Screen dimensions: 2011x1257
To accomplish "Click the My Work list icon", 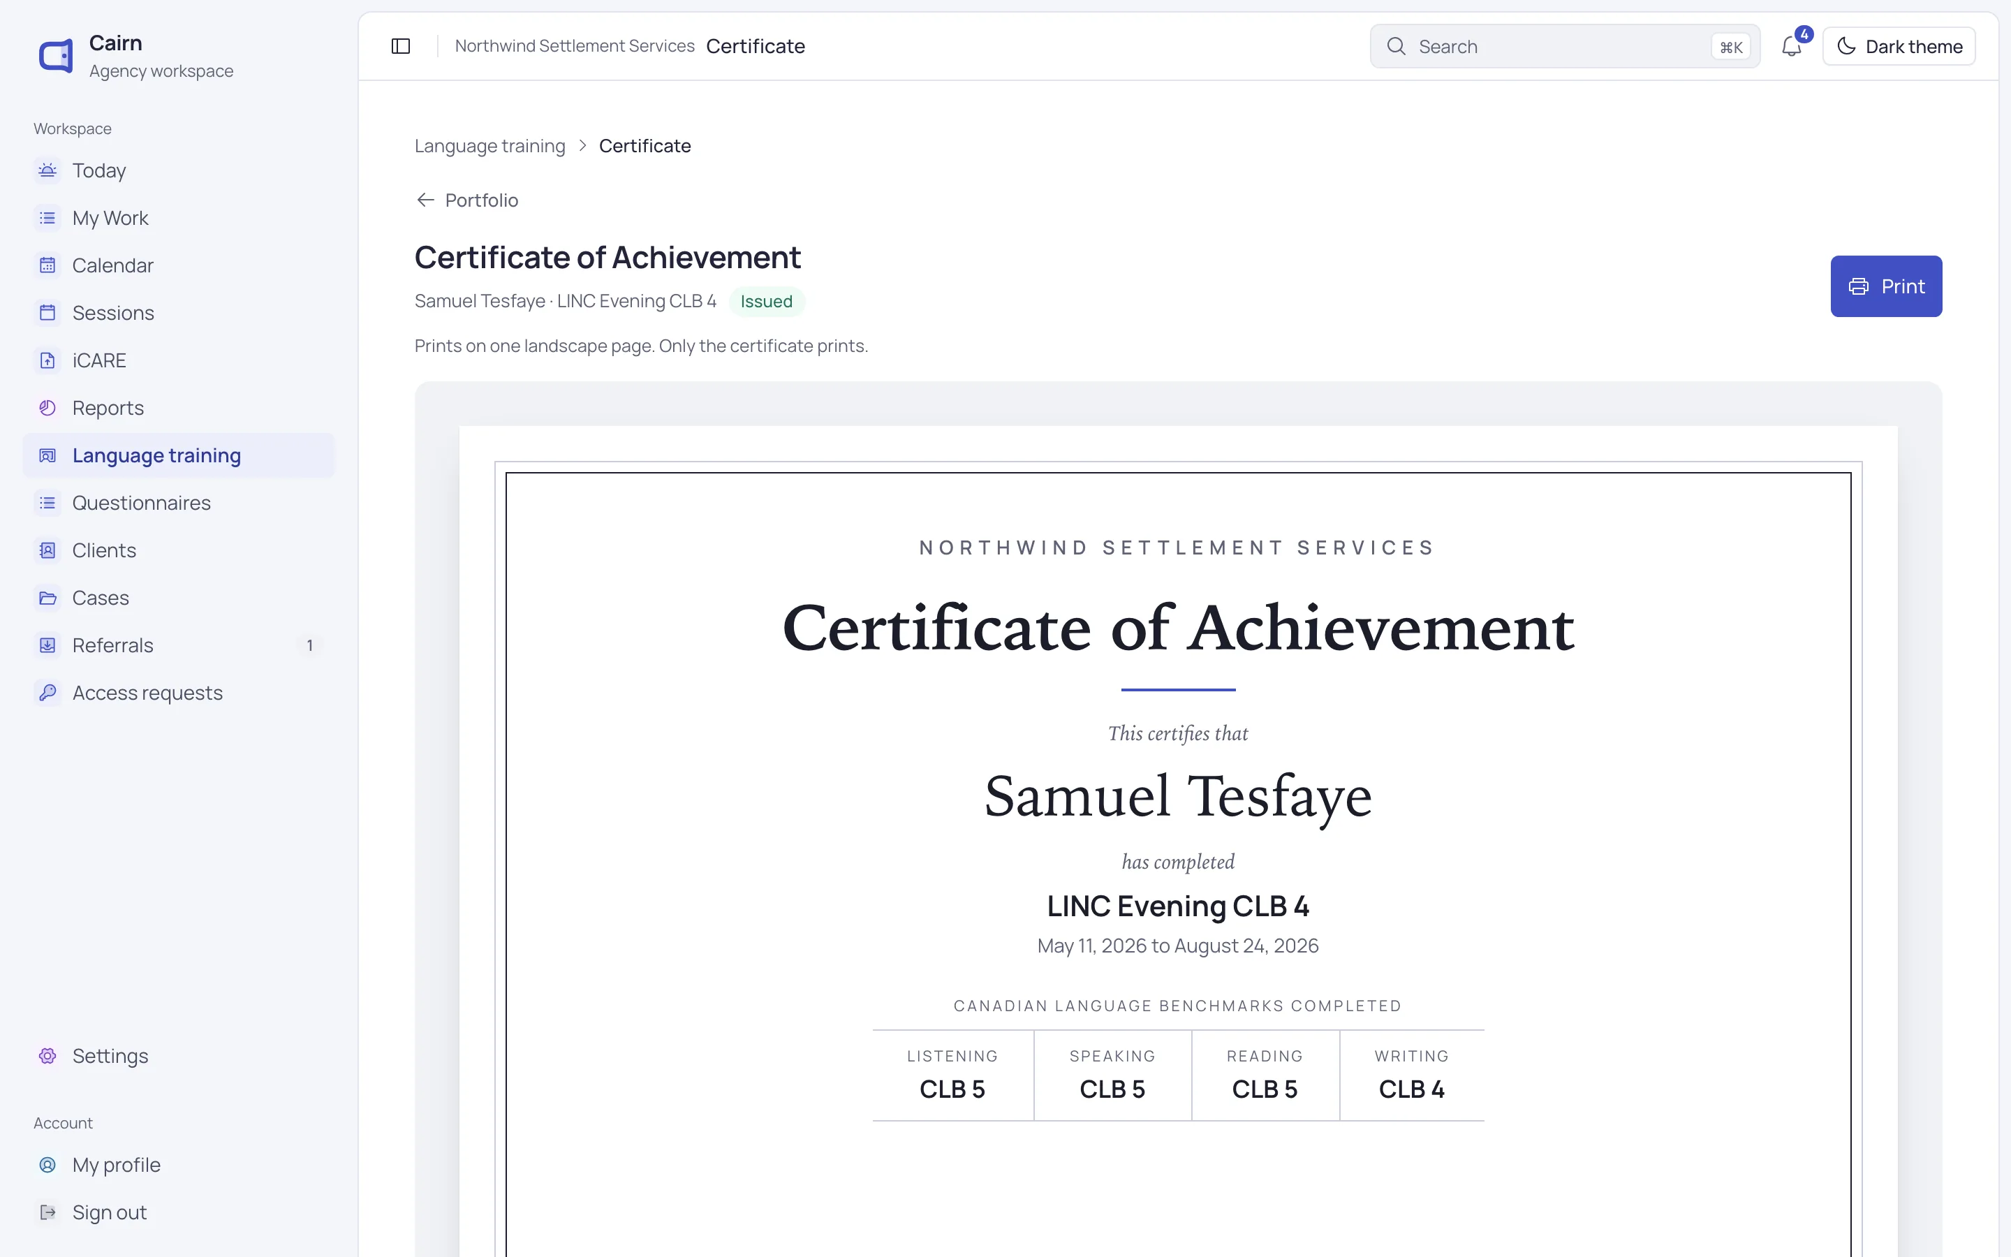I will [x=47, y=218].
